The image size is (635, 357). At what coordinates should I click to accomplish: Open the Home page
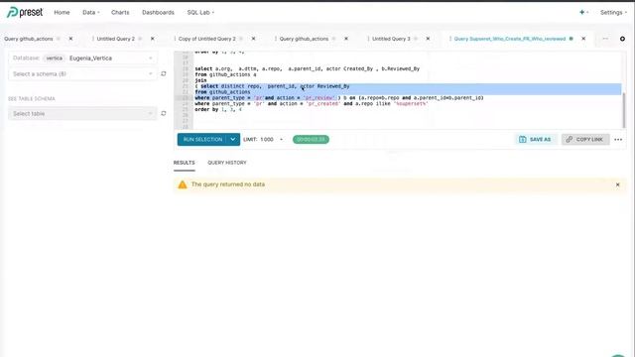coord(62,13)
